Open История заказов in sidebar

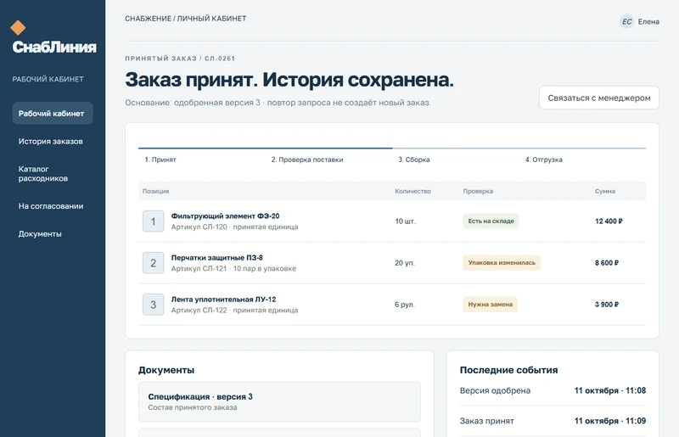tap(53, 141)
